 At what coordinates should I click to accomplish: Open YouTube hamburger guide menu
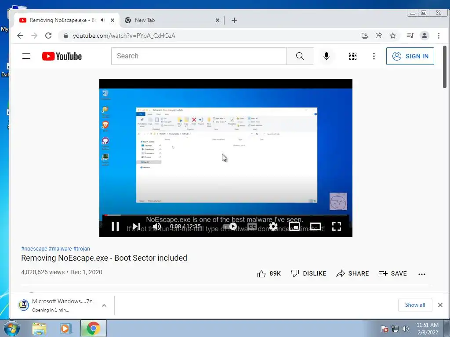[x=26, y=56]
